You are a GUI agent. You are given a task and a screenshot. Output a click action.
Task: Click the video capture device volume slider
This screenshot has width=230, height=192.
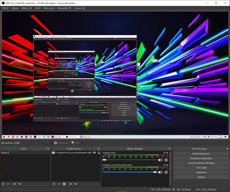130,172
